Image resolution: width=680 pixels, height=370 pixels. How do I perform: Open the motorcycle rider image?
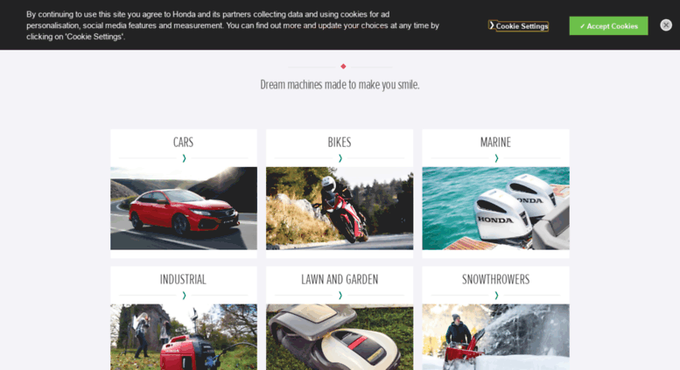click(340, 208)
